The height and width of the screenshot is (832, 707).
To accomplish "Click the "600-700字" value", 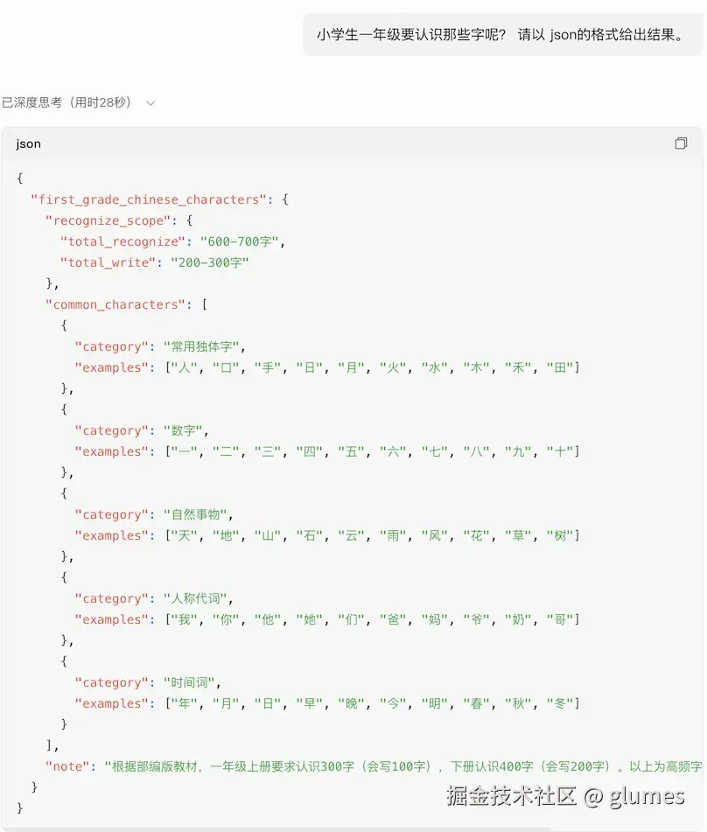I will pos(240,242).
